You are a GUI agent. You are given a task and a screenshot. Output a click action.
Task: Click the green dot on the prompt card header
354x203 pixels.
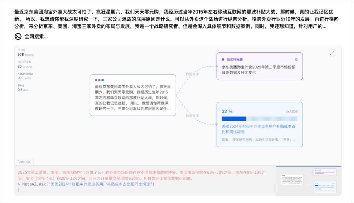click(x=102, y=80)
